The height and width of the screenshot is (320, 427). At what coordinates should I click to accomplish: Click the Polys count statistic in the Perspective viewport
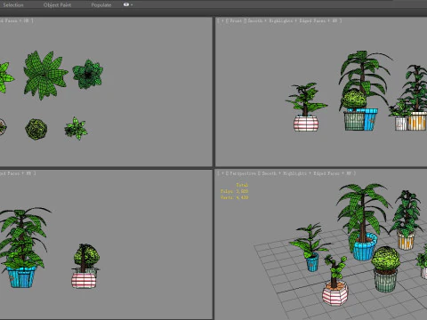(234, 191)
